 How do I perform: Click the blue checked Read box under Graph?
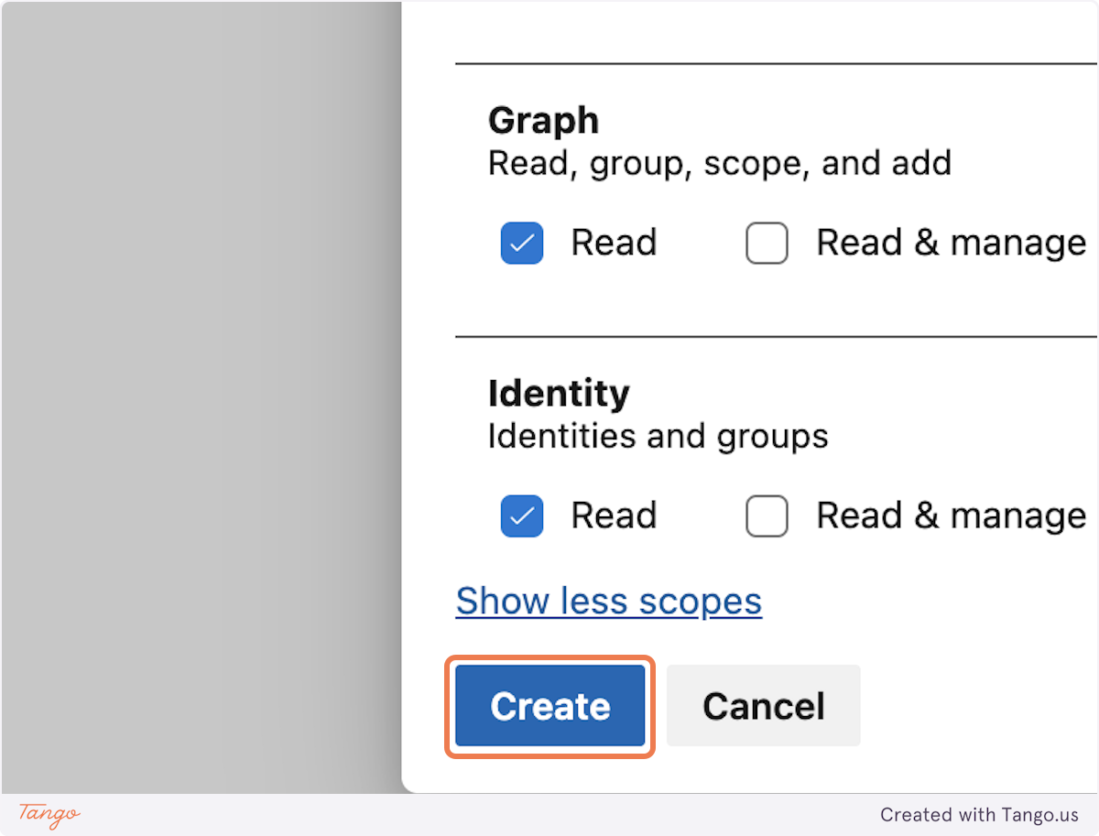521,243
